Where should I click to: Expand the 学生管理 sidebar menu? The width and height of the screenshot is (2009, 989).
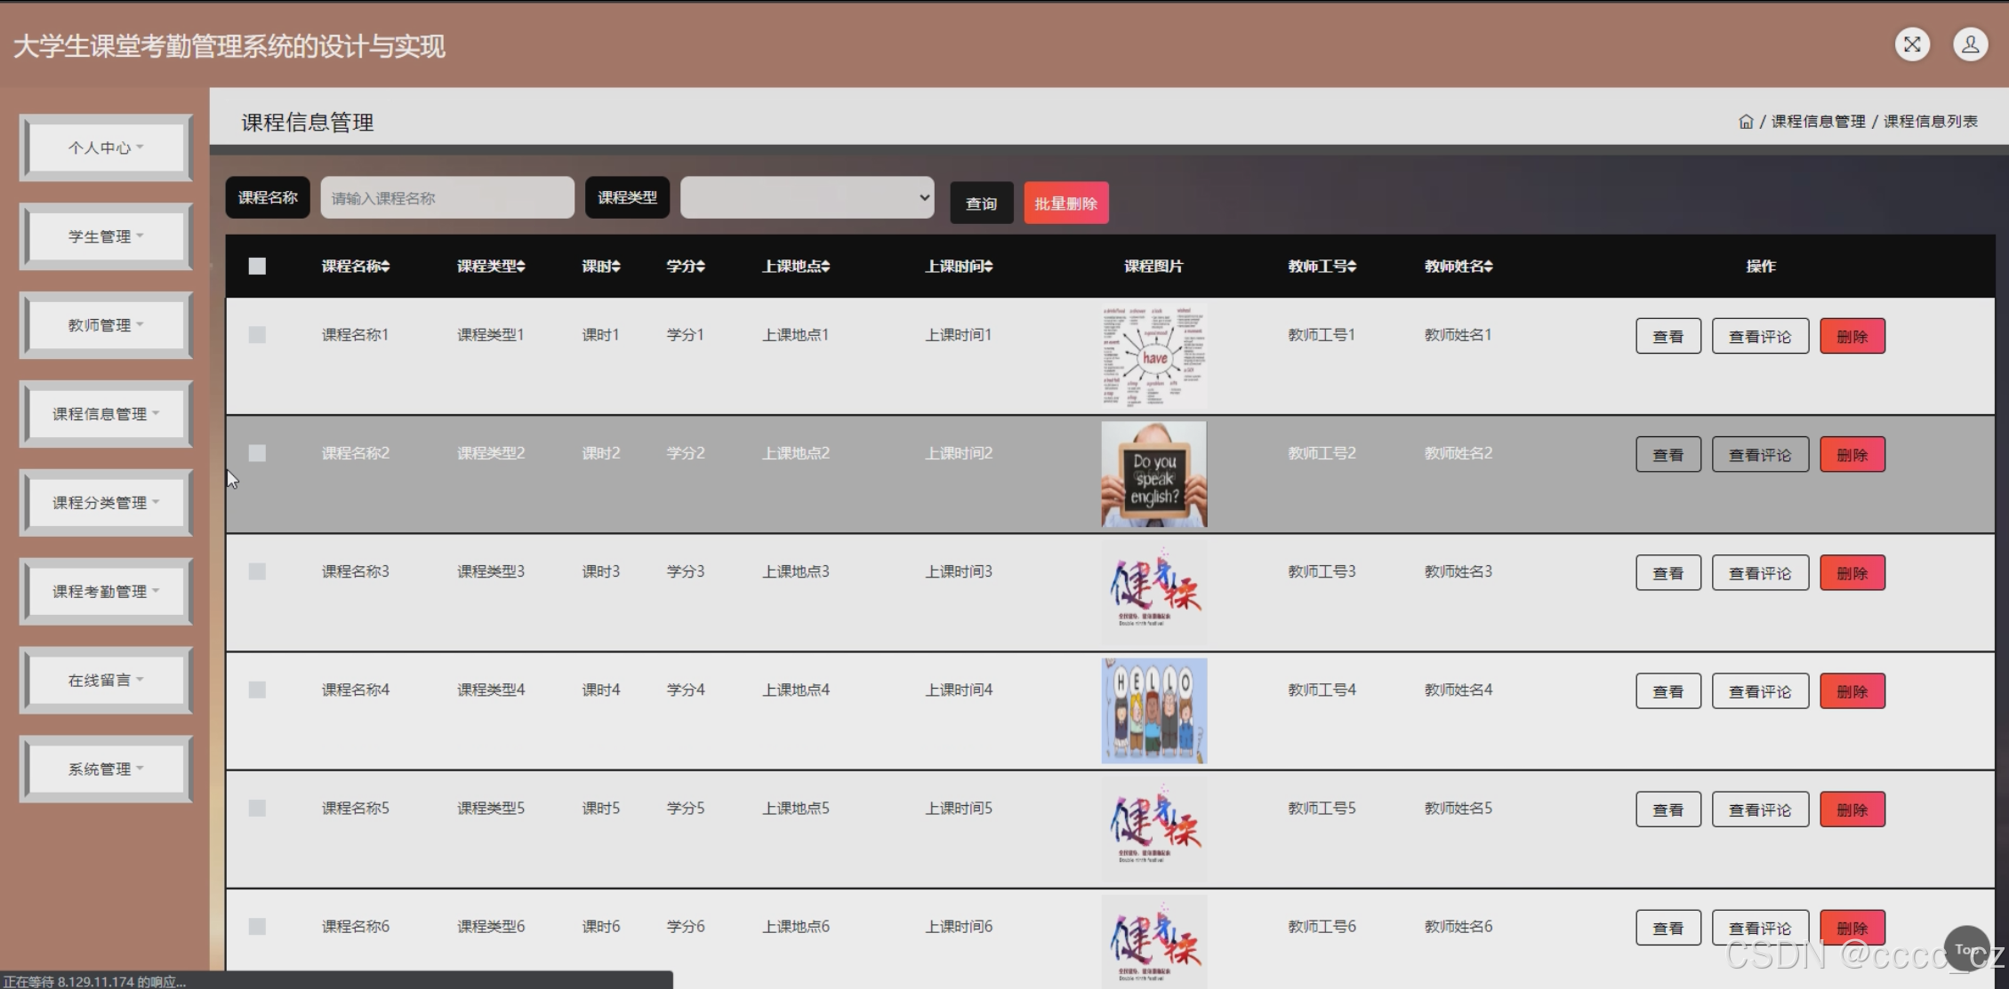[x=106, y=236]
